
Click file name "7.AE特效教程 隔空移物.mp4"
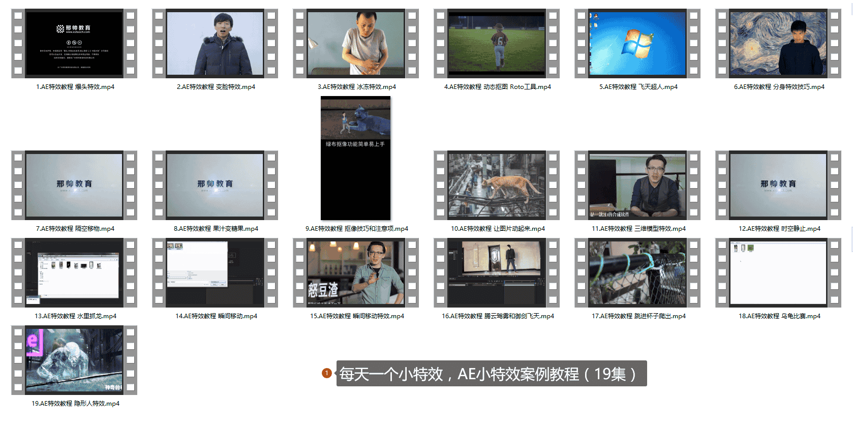75,229
